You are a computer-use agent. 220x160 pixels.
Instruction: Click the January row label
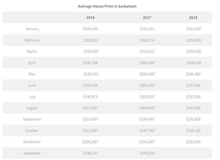coord(32,29)
